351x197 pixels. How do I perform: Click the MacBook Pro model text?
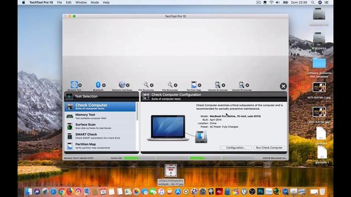point(235,116)
